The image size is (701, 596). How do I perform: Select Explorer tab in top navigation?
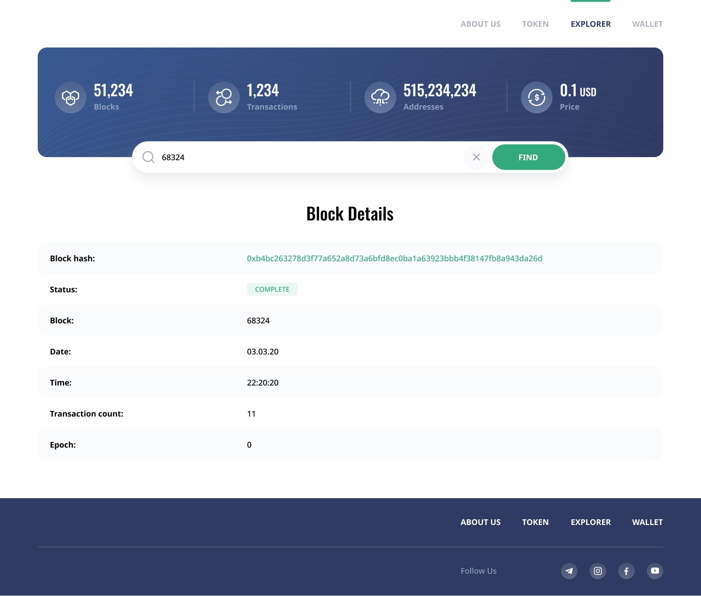(x=590, y=24)
